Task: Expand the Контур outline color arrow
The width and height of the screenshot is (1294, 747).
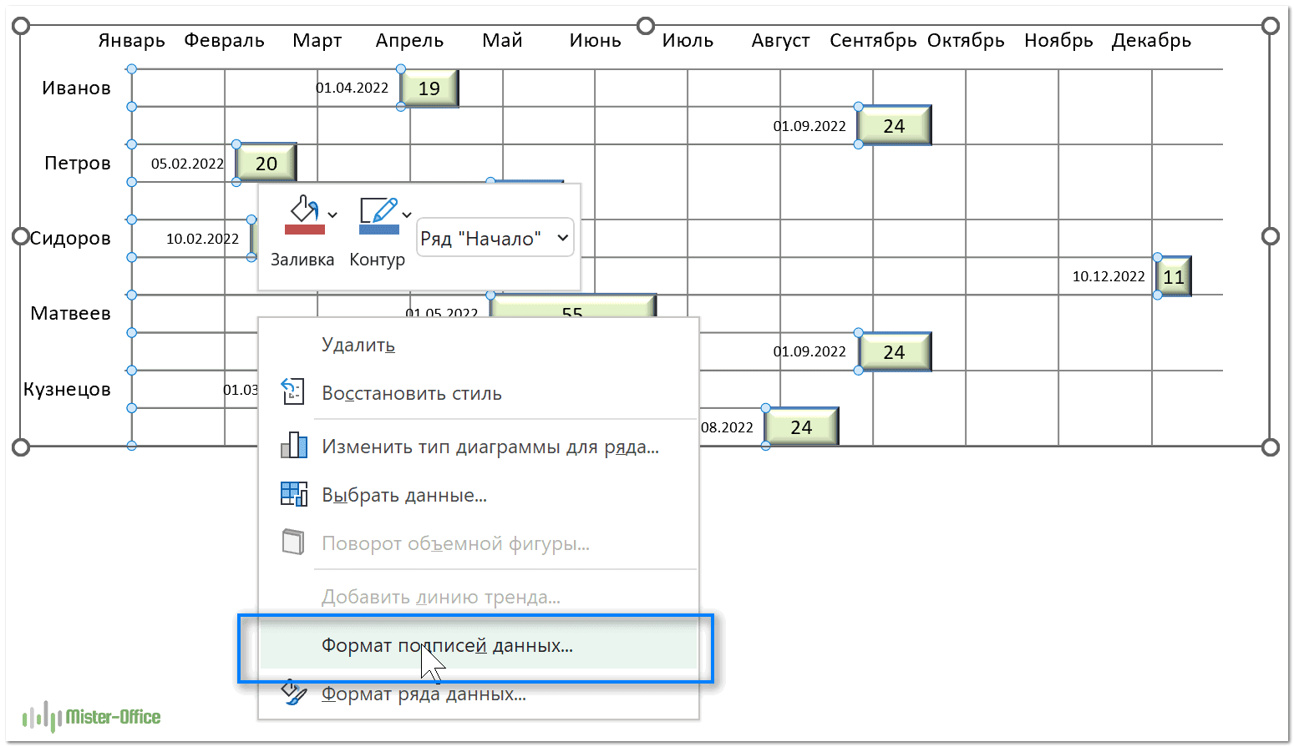Action: coord(407,215)
